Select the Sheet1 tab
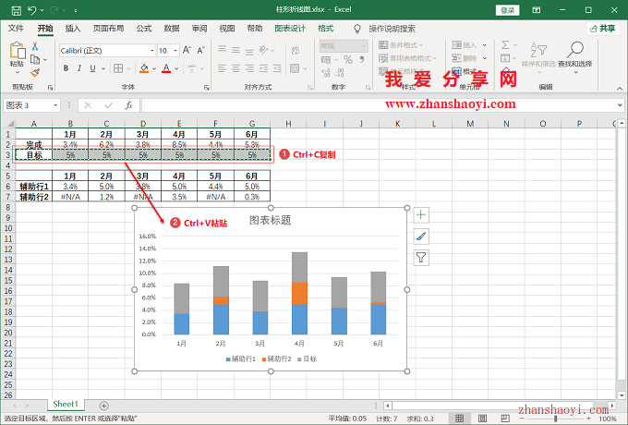The height and width of the screenshot is (425, 628). click(x=66, y=404)
